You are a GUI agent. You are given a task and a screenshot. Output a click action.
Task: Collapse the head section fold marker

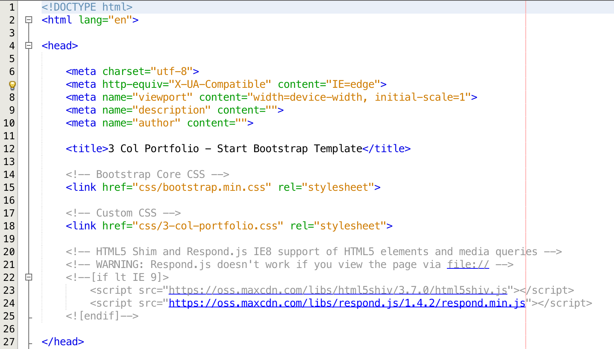29,45
